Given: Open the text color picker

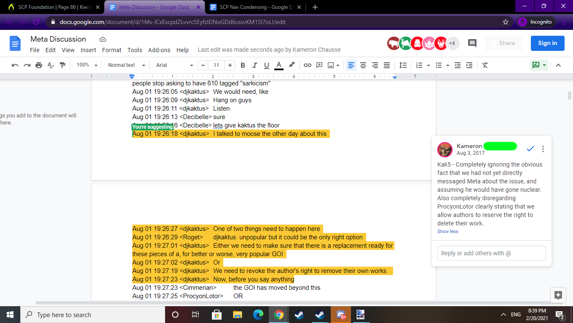Looking at the screenshot, I should pyautogui.click(x=278, y=65).
